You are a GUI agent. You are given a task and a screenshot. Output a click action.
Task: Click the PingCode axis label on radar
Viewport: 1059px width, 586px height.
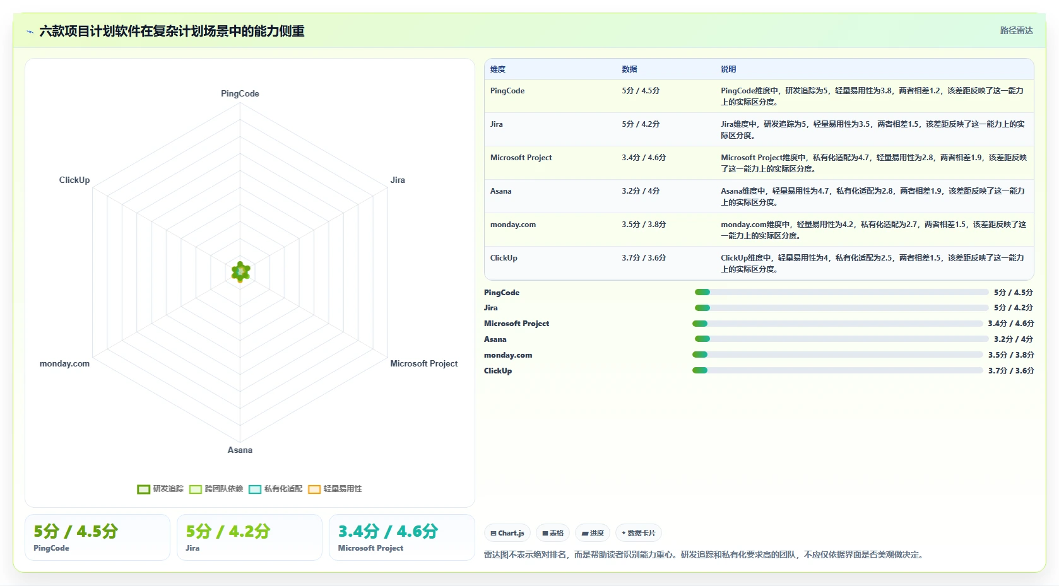tap(240, 93)
